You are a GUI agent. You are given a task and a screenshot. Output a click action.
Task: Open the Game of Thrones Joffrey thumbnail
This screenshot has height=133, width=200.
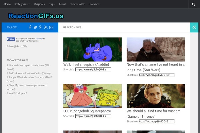click(x=156, y=96)
